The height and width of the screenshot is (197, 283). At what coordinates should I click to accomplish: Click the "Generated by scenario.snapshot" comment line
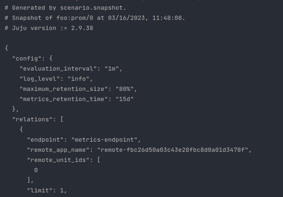65,8
